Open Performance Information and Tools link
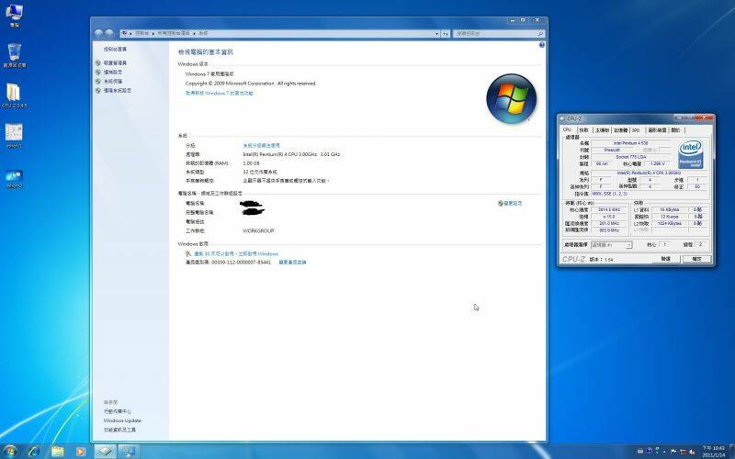The width and height of the screenshot is (735, 459). pos(119,430)
